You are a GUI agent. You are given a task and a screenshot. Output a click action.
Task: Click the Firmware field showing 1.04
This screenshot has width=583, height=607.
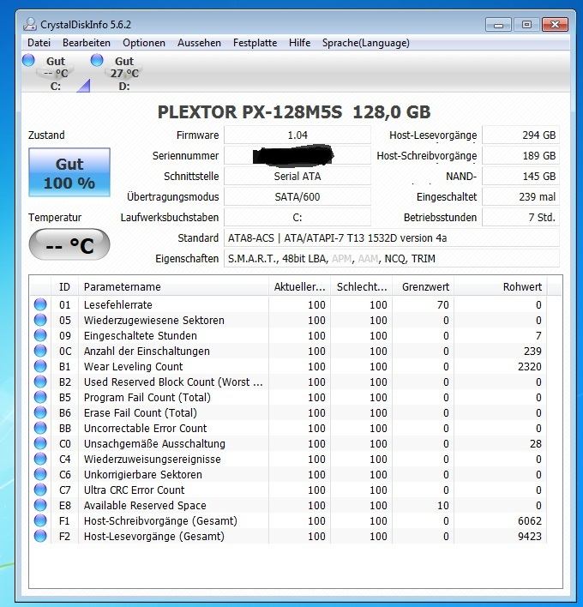298,135
